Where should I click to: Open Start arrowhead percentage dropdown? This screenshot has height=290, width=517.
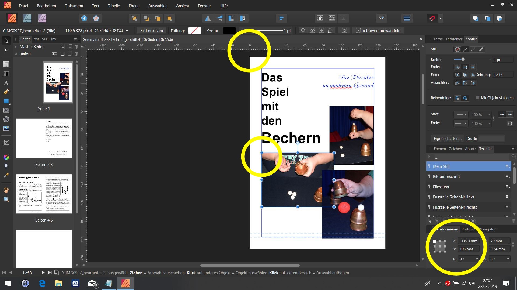(489, 114)
